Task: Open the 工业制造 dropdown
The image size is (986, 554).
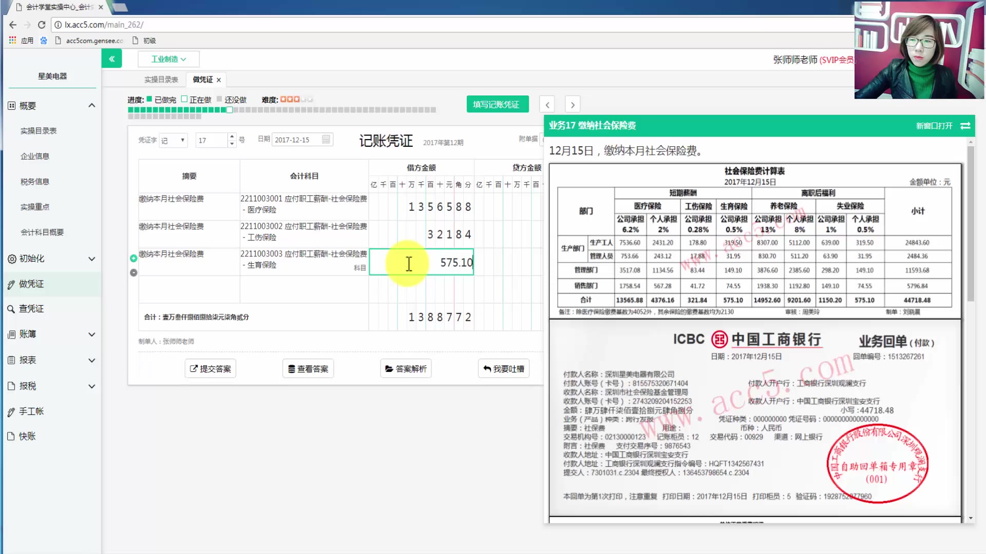Action: click(x=168, y=59)
